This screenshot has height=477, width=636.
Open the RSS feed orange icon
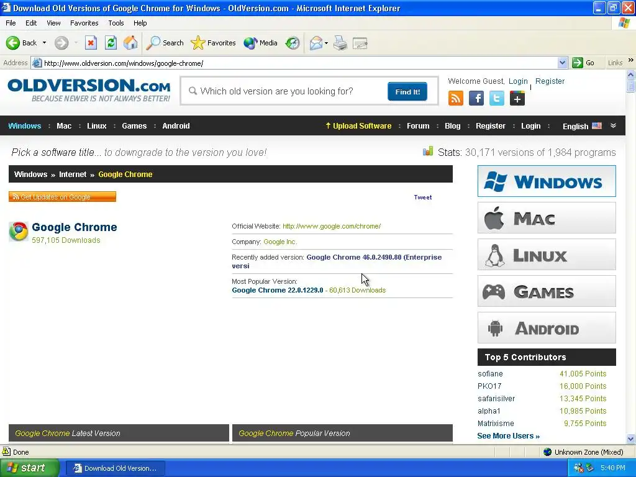point(455,98)
